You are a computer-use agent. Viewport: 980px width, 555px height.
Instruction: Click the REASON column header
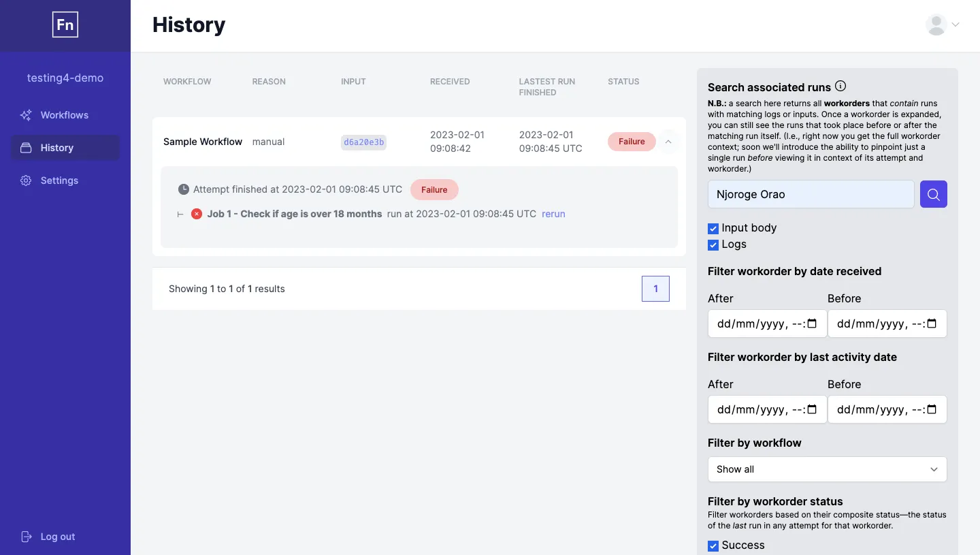click(269, 82)
